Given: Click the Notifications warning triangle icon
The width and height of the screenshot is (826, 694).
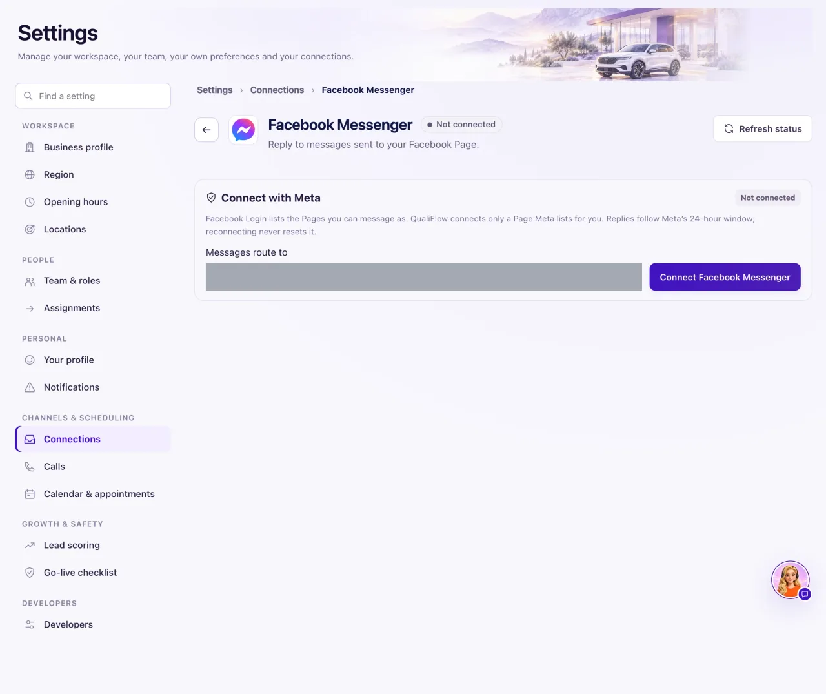Looking at the screenshot, I should (x=30, y=387).
